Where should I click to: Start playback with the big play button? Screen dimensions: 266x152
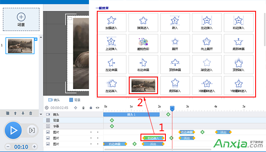(13, 130)
